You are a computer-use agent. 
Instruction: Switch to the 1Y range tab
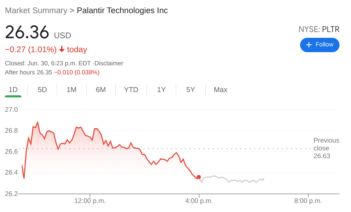click(161, 90)
